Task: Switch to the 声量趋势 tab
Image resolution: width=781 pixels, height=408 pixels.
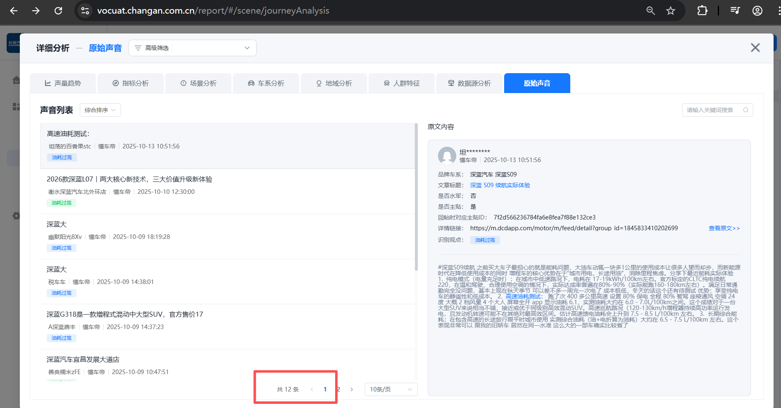Action: point(63,84)
